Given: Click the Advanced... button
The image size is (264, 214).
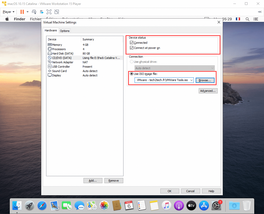Looking at the screenshot, I should (208, 91).
